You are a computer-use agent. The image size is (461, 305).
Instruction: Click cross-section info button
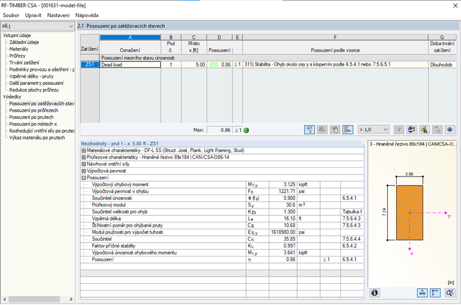[375, 293]
